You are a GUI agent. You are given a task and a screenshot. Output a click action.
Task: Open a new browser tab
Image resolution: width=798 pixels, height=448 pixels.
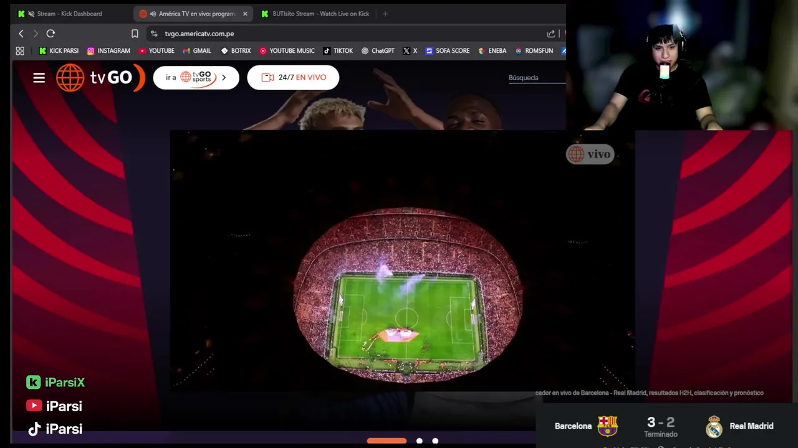[x=385, y=14]
